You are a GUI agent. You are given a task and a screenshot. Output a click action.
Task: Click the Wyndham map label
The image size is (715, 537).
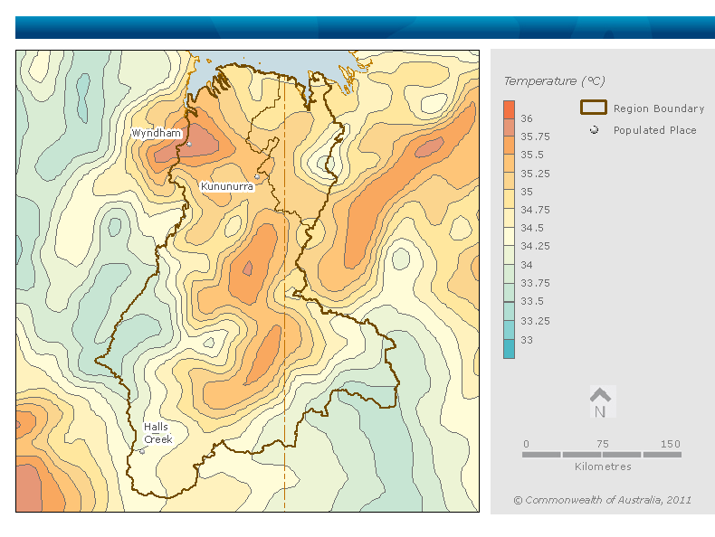point(156,133)
